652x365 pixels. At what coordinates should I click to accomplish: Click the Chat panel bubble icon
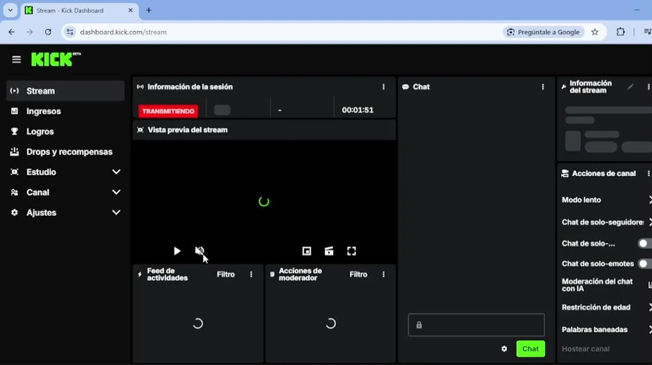405,87
